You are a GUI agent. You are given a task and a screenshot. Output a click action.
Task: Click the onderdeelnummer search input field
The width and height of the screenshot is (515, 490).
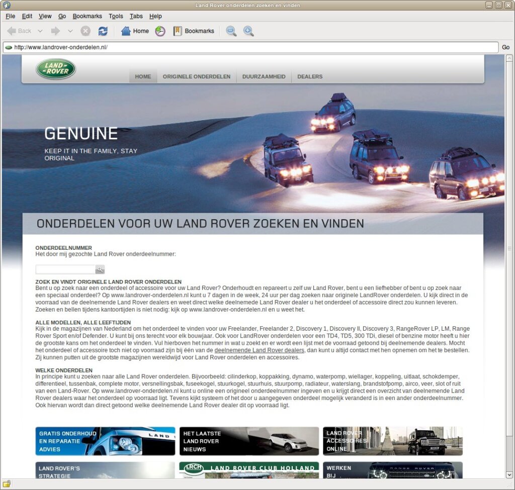65,269
